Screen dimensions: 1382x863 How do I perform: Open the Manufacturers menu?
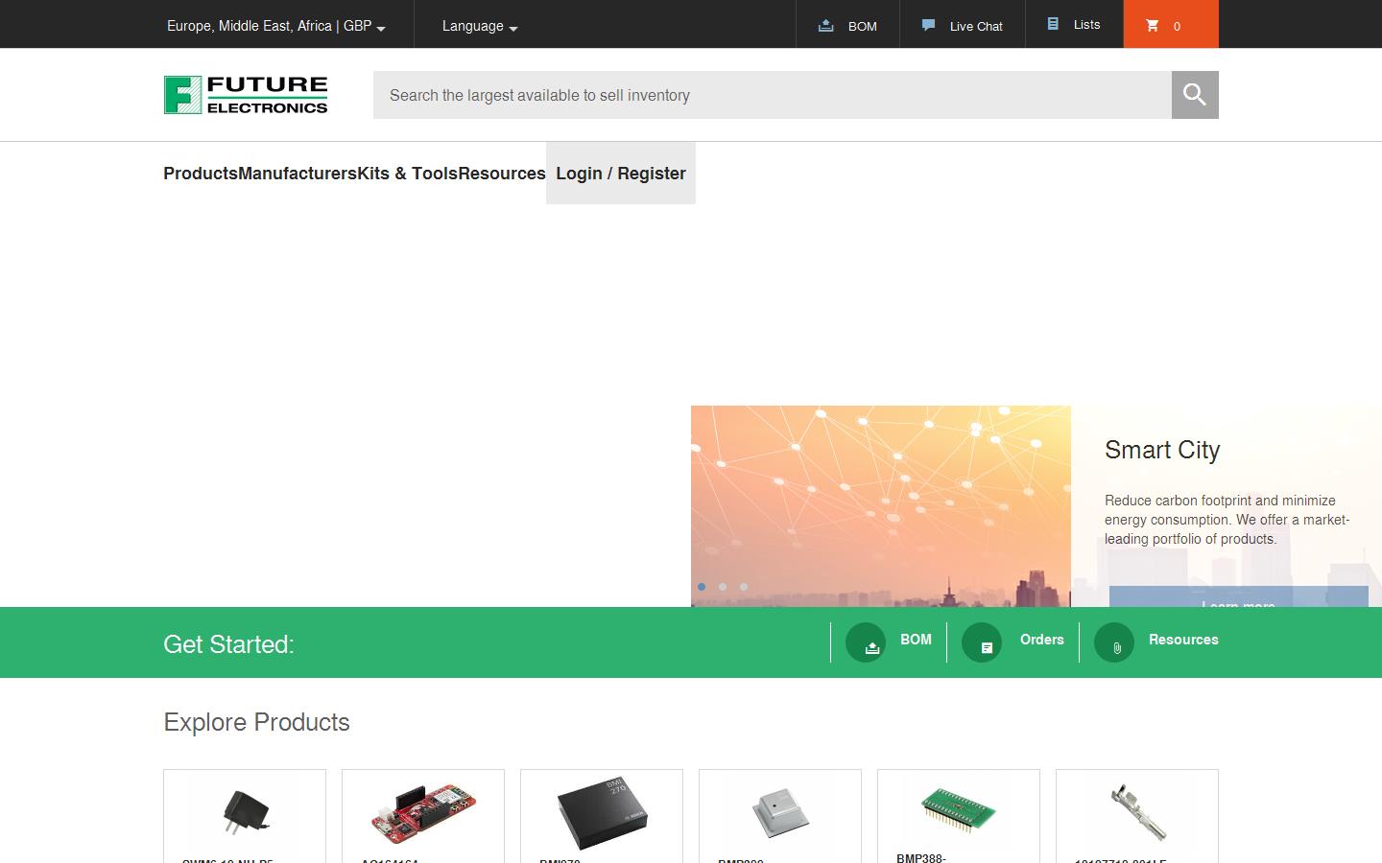pyautogui.click(x=298, y=174)
